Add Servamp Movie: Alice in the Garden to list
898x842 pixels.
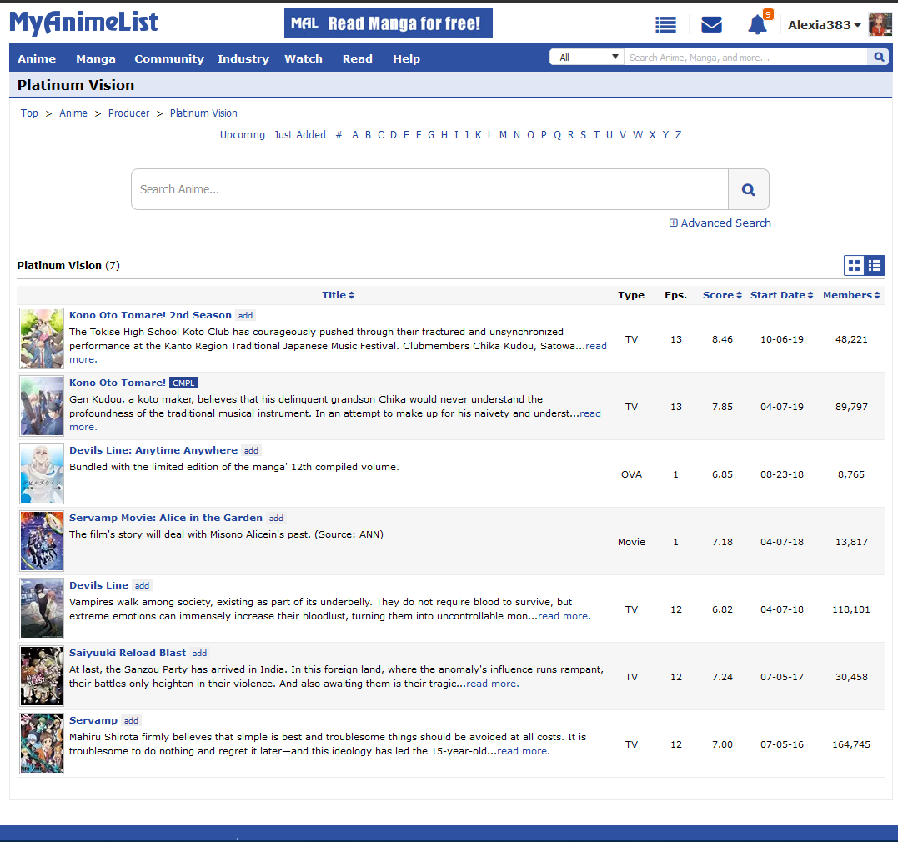[x=277, y=519]
